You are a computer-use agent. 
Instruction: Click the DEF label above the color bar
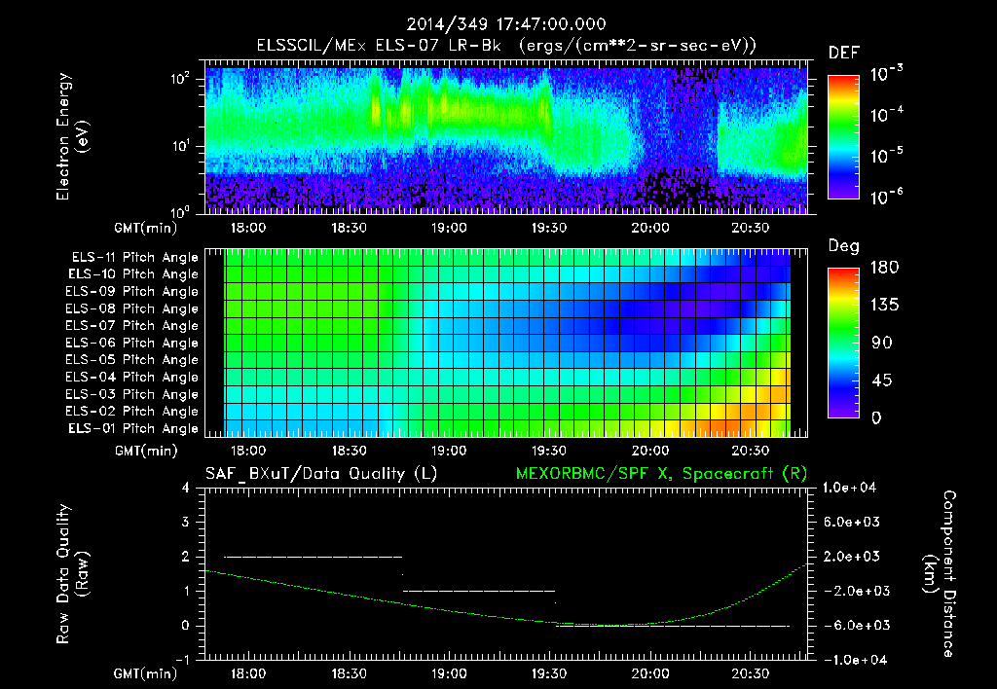[x=844, y=54]
